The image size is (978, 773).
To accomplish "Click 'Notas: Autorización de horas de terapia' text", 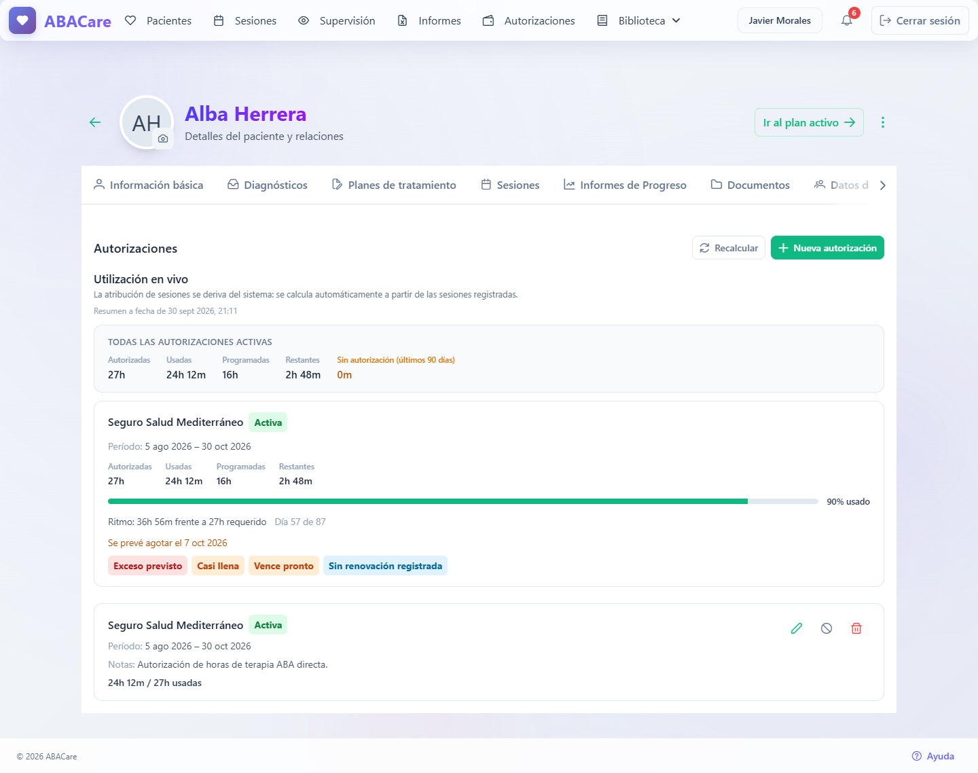I will [218, 664].
